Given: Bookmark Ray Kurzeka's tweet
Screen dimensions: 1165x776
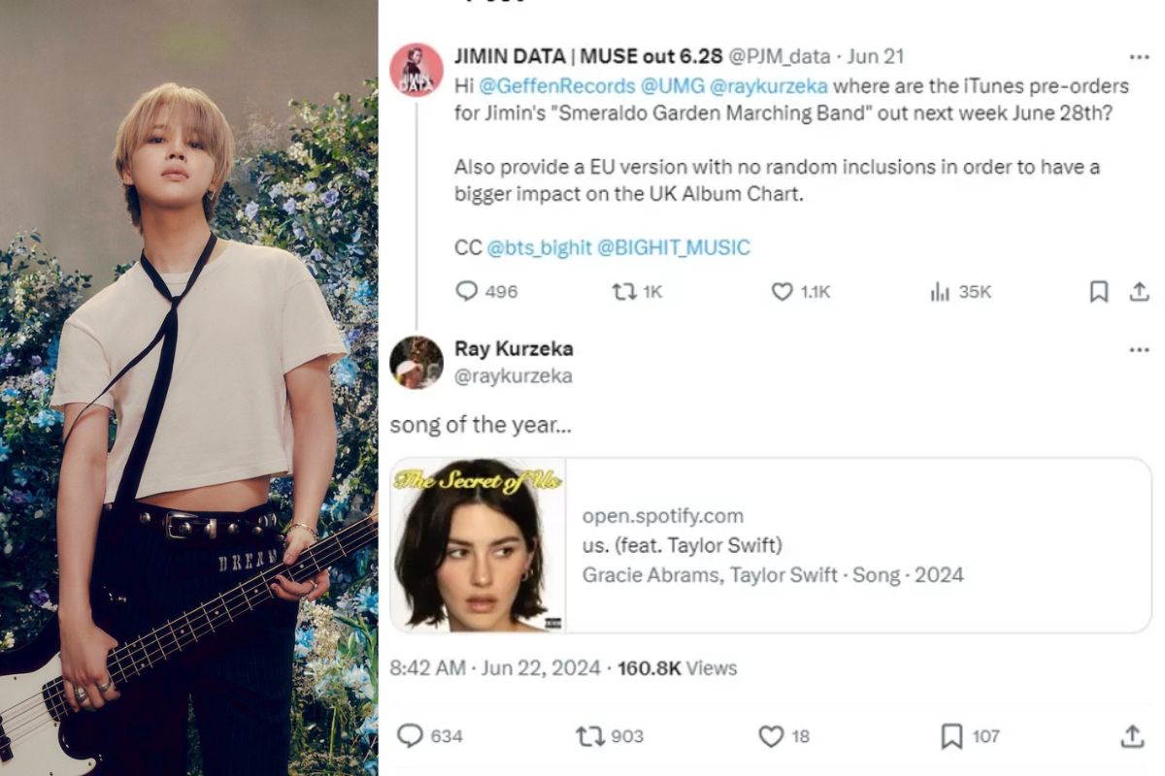Looking at the screenshot, I should tap(952, 736).
